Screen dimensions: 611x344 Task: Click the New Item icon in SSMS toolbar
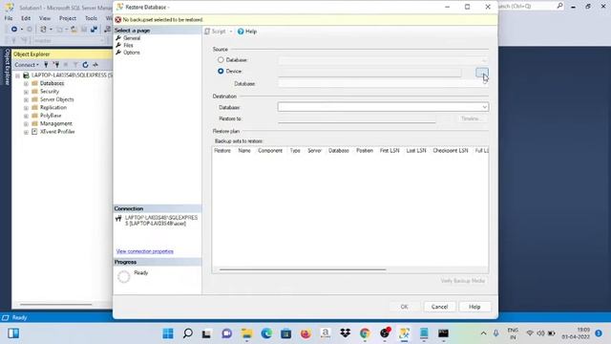click(x=43, y=30)
